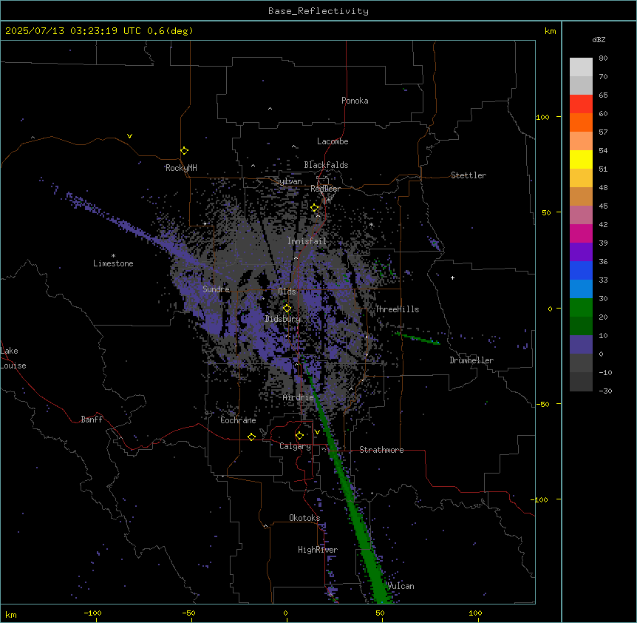Viewport: 637px width, 623px height.
Task: Click the Innisfail town label
Action: 307,241
